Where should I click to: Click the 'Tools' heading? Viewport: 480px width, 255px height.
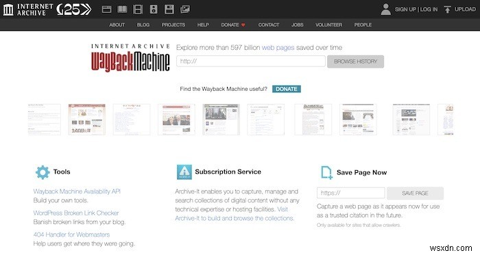coord(62,172)
